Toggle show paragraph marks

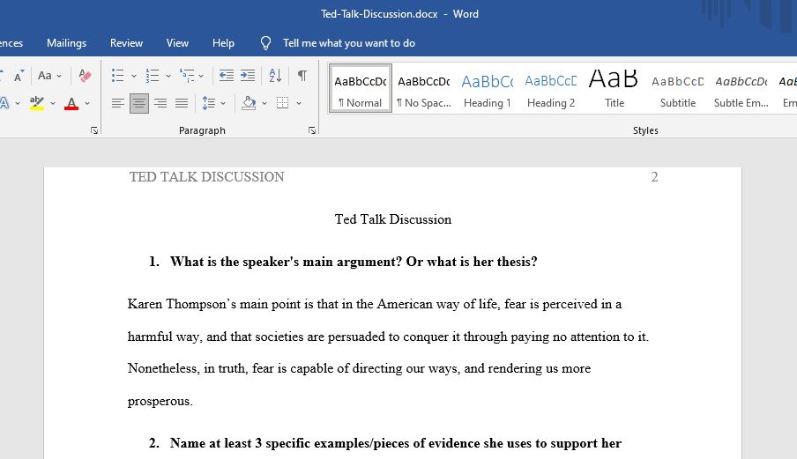(302, 76)
